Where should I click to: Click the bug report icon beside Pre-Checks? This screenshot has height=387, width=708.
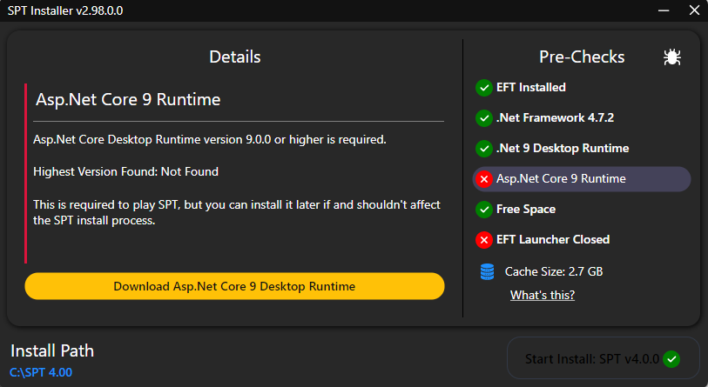click(671, 57)
